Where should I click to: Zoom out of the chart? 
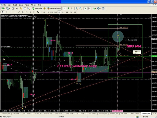coord(80,8)
